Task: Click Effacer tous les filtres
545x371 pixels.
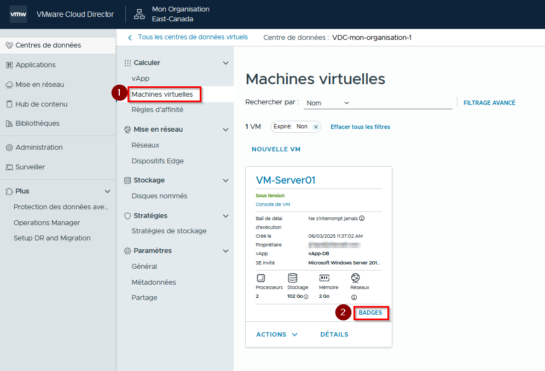Action: (360, 127)
